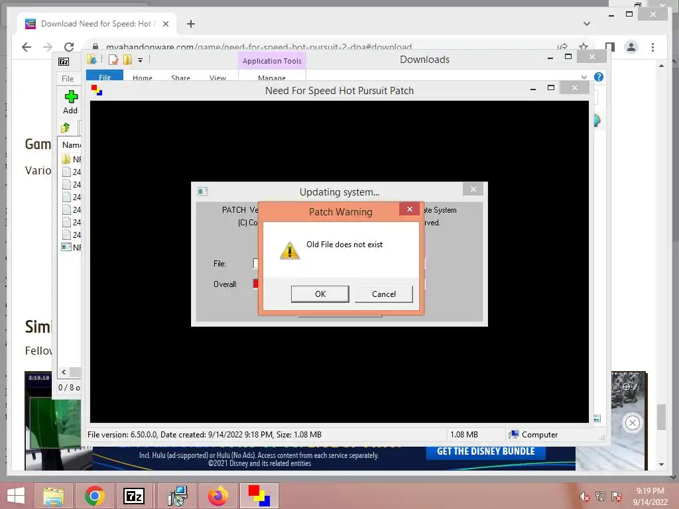Open the installer icon on the taskbar
Image resolution: width=679 pixels, height=509 pixels.
(x=178, y=496)
